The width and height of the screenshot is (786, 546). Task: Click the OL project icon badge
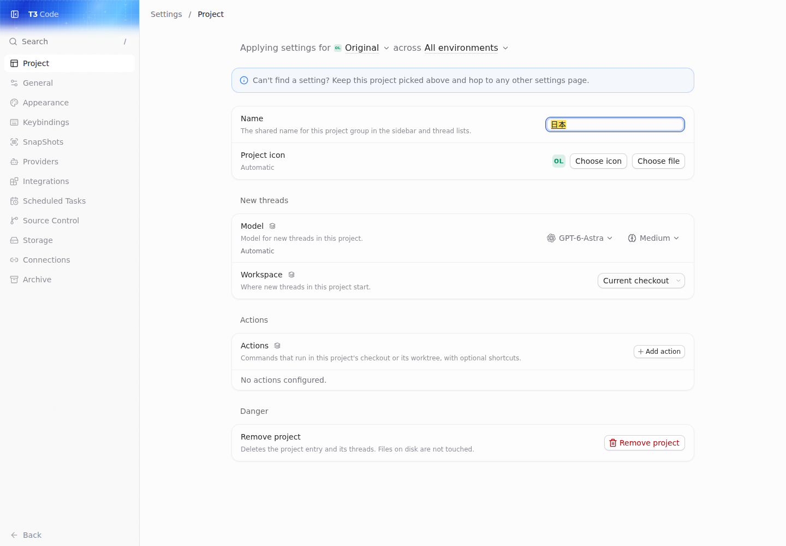click(x=559, y=161)
